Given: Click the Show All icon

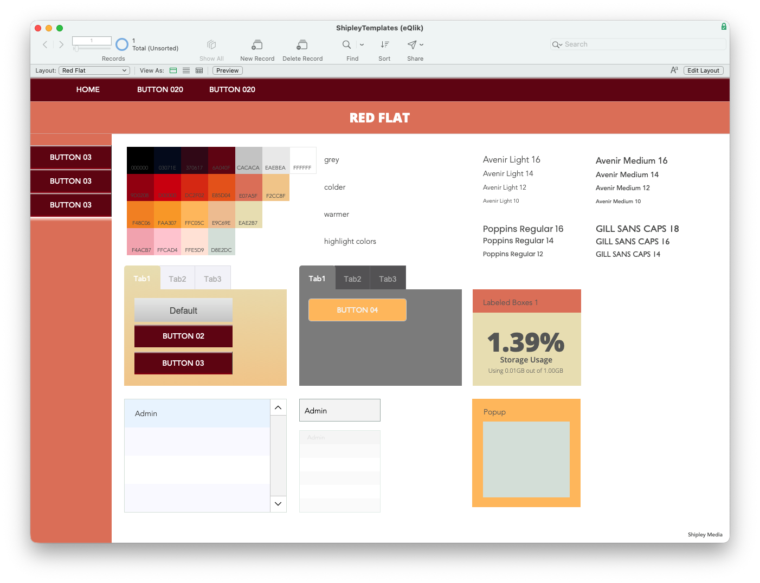Looking at the screenshot, I should tap(211, 45).
